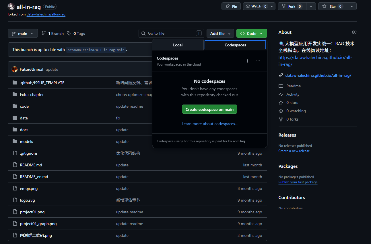
Task: Open the Watch options dropdown arrow
Action: pyautogui.click(x=272, y=6)
